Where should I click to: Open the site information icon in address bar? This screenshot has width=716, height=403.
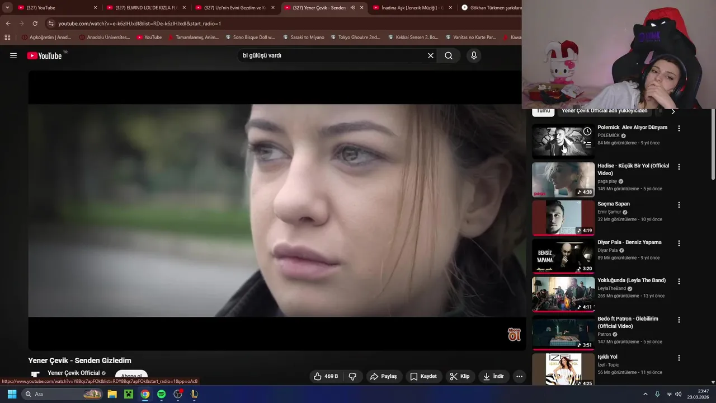pos(51,24)
